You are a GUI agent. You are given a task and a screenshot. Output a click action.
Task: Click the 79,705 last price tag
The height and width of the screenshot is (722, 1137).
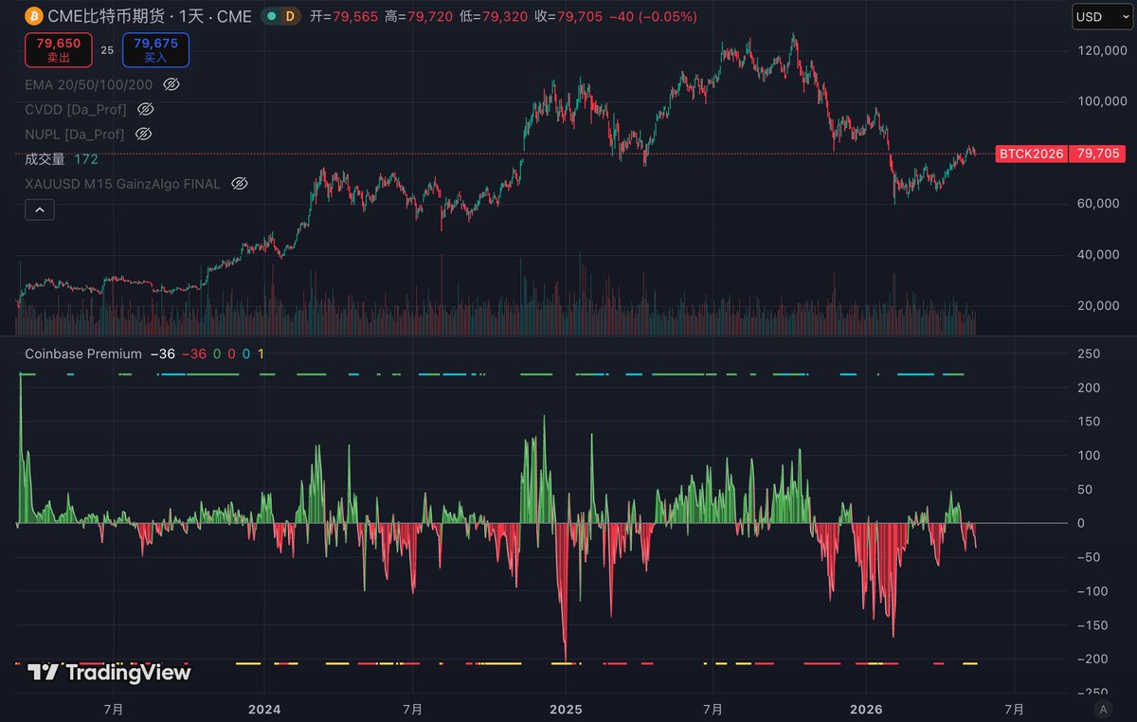(x=1097, y=153)
